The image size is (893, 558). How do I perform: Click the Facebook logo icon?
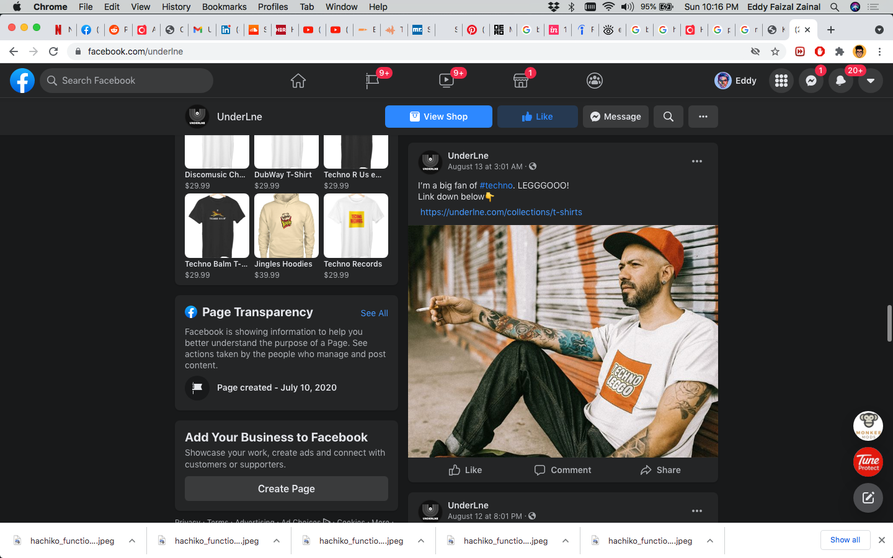22,81
